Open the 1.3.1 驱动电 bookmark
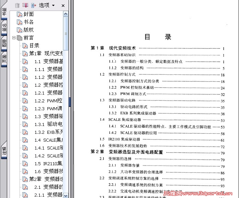This screenshot has width=239, height=198. (x=48, y=124)
